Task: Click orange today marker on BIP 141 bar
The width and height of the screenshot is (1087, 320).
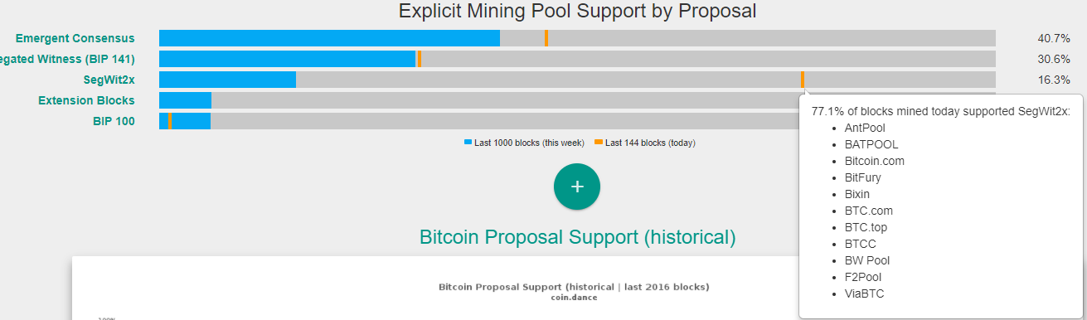Action: pos(420,59)
